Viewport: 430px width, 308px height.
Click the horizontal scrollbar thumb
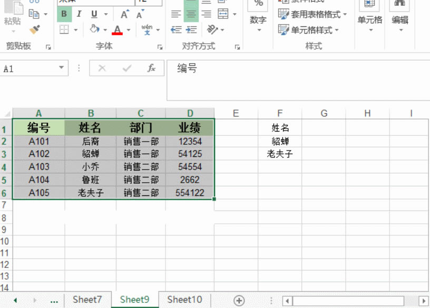pyautogui.click(x=348, y=301)
